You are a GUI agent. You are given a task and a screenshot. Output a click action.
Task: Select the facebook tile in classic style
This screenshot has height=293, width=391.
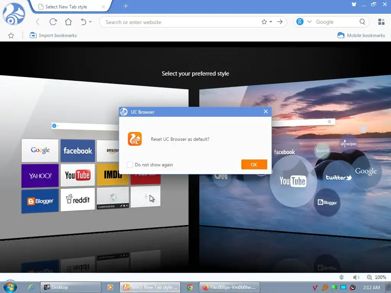(x=78, y=151)
